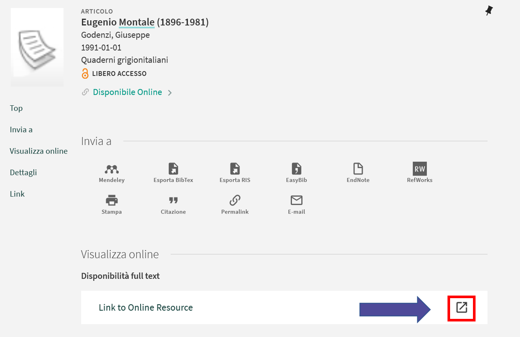Expand the Disponibile Online chevron arrow
520x337 pixels.
(x=170, y=93)
